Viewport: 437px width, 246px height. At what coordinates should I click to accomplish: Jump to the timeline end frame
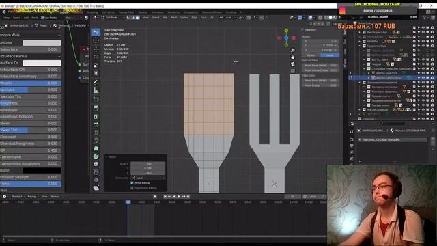[x=188, y=197]
